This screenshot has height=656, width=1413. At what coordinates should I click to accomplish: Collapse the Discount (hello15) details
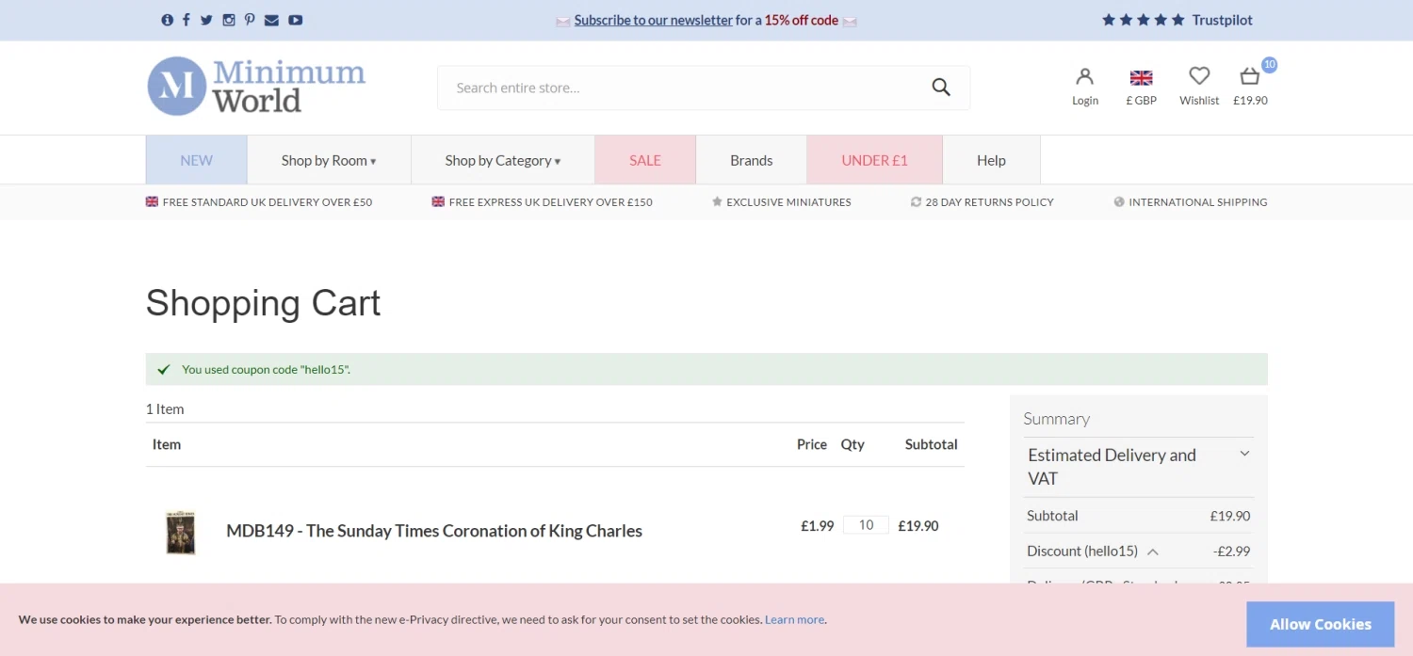1153,552
